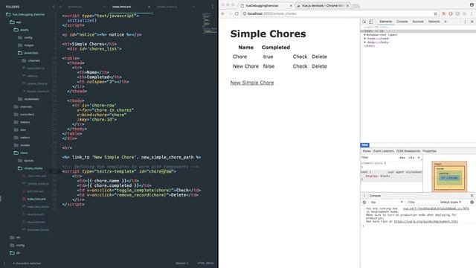The width and height of the screenshot is (476, 268).
Task: Navigate back in Sublime tab history
Action: (54, 7)
